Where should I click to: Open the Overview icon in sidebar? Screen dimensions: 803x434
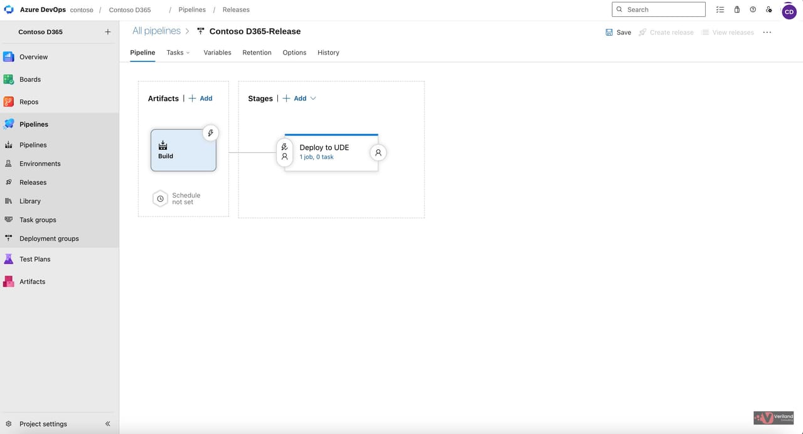coord(9,57)
